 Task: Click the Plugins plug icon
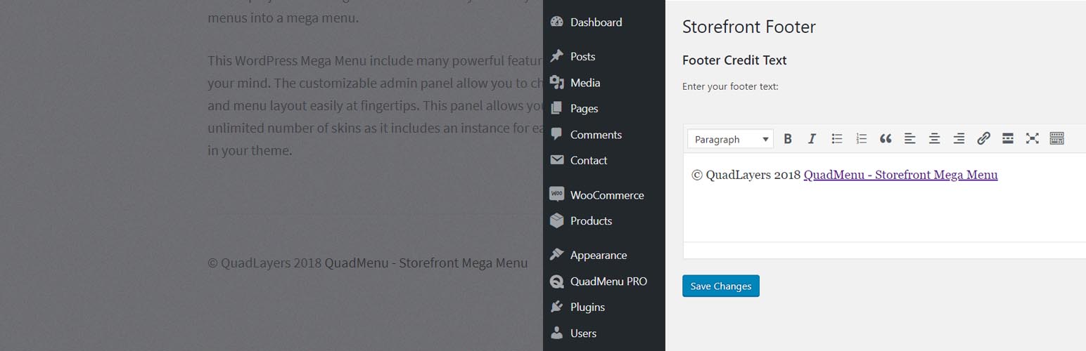(x=557, y=307)
